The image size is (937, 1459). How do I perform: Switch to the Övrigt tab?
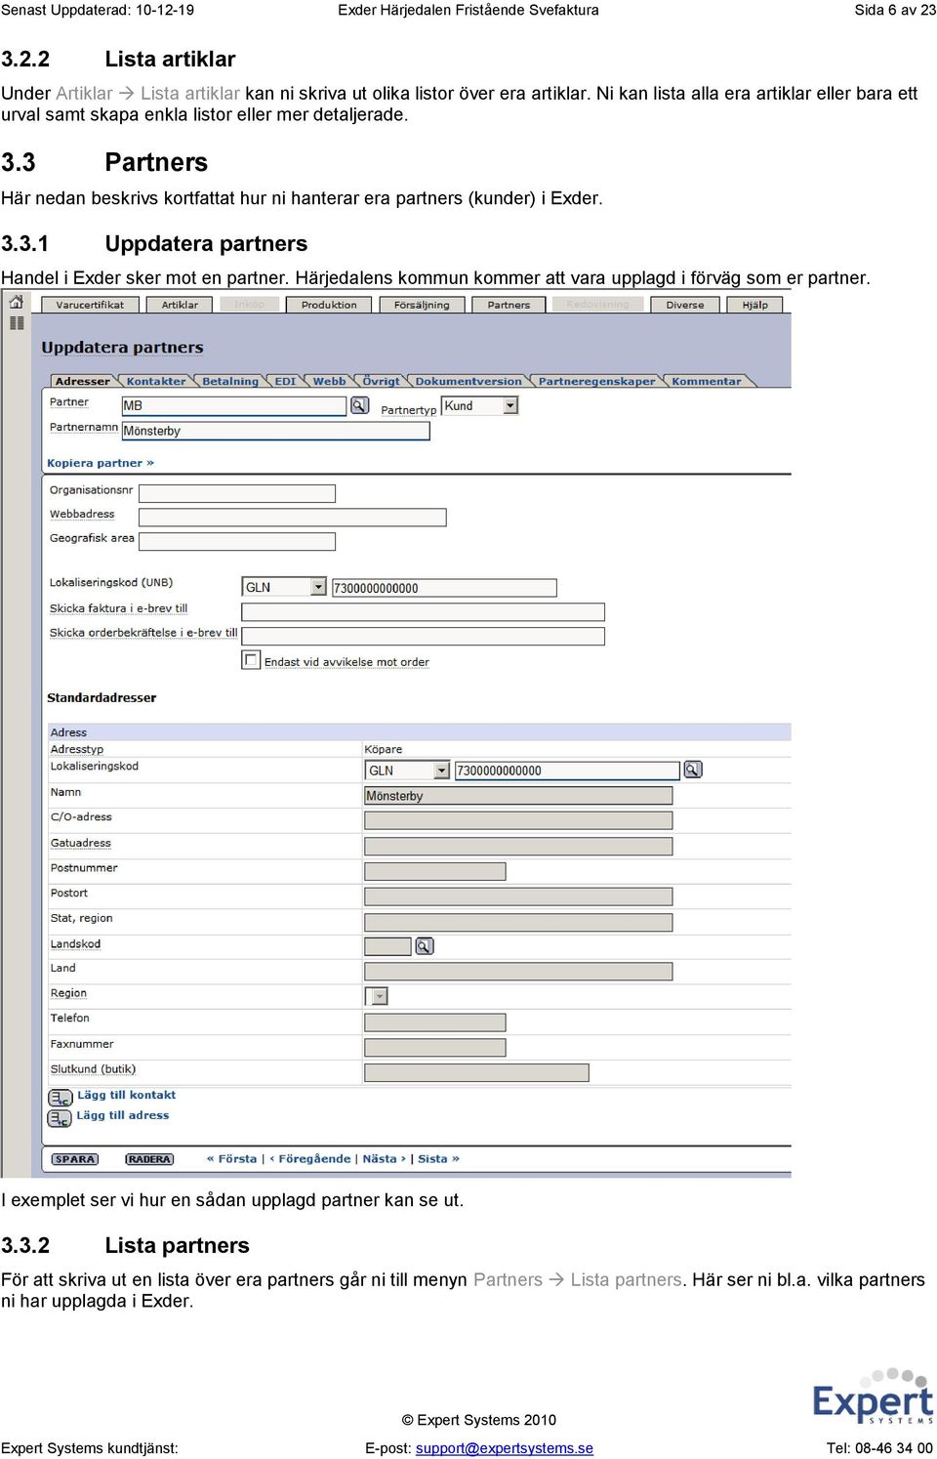click(381, 381)
